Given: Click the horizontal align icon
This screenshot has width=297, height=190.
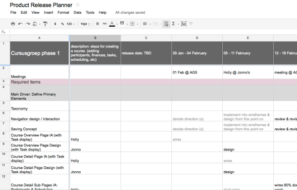Looking at the screenshot, I should (x=145, y=24).
